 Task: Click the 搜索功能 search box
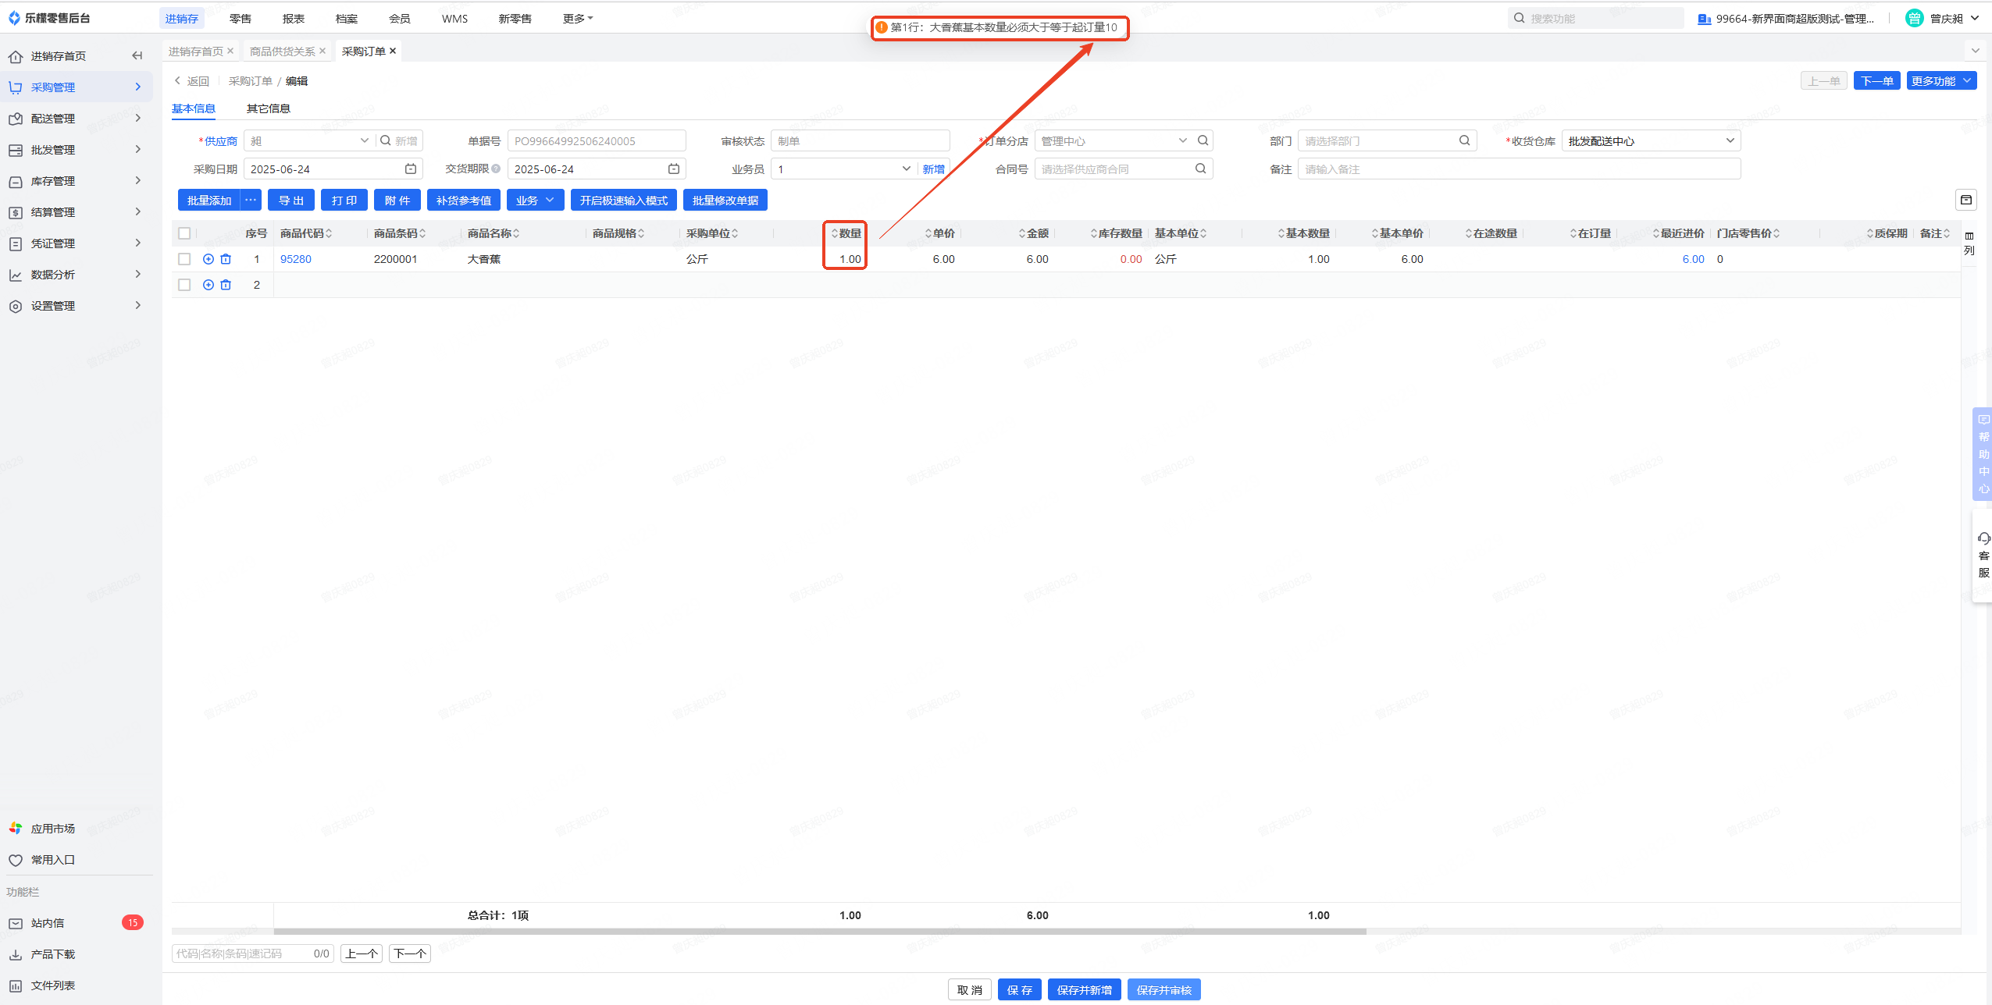pos(1596,18)
